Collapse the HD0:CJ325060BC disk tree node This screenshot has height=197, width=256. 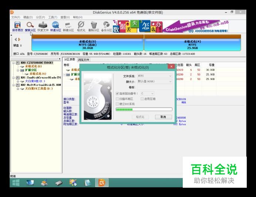(x=14, y=63)
